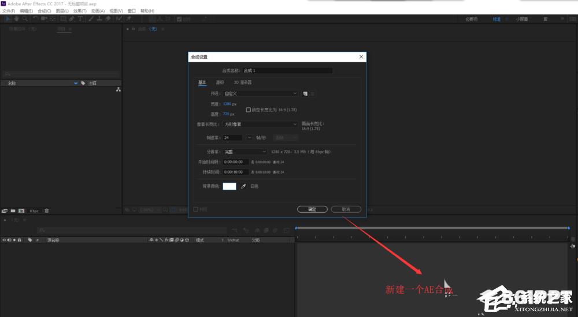The height and width of the screenshot is (317, 578).
Task: Select the Puppet Pin tool
Action: (129, 19)
